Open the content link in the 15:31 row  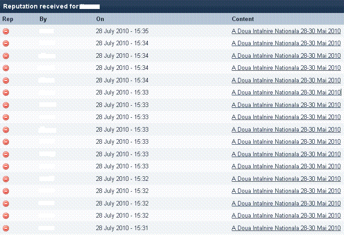pos(286,228)
